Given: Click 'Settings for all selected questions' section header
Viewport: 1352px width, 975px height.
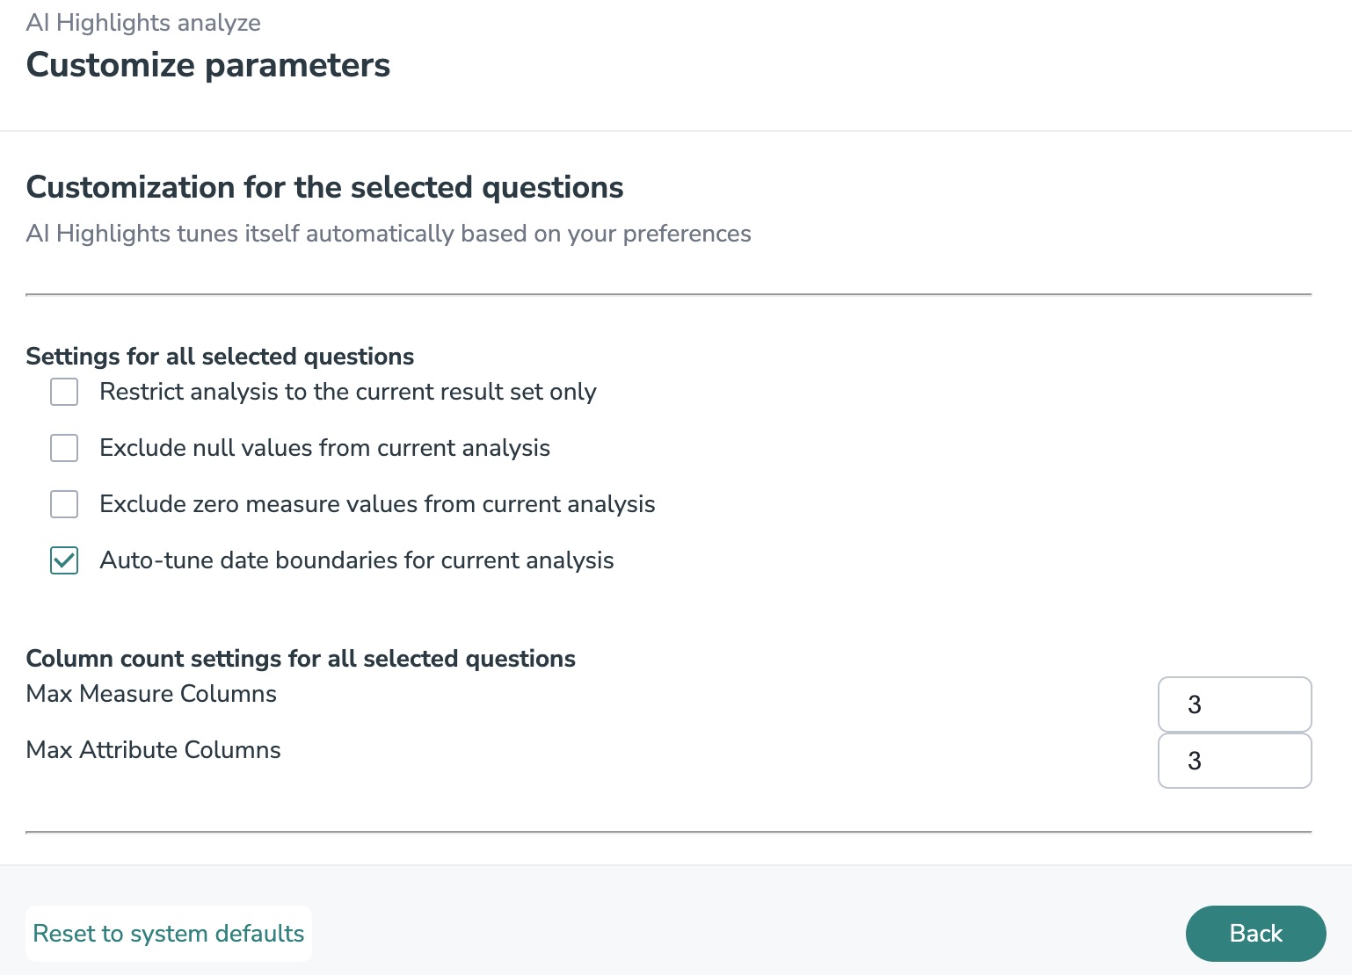Looking at the screenshot, I should [220, 357].
